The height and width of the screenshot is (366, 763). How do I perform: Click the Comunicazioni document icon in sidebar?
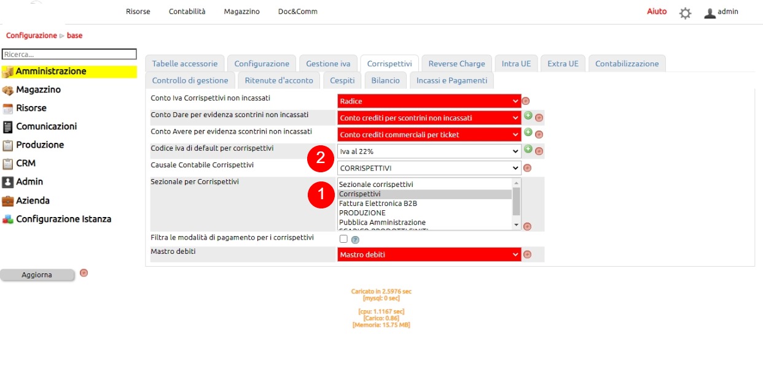coord(7,127)
